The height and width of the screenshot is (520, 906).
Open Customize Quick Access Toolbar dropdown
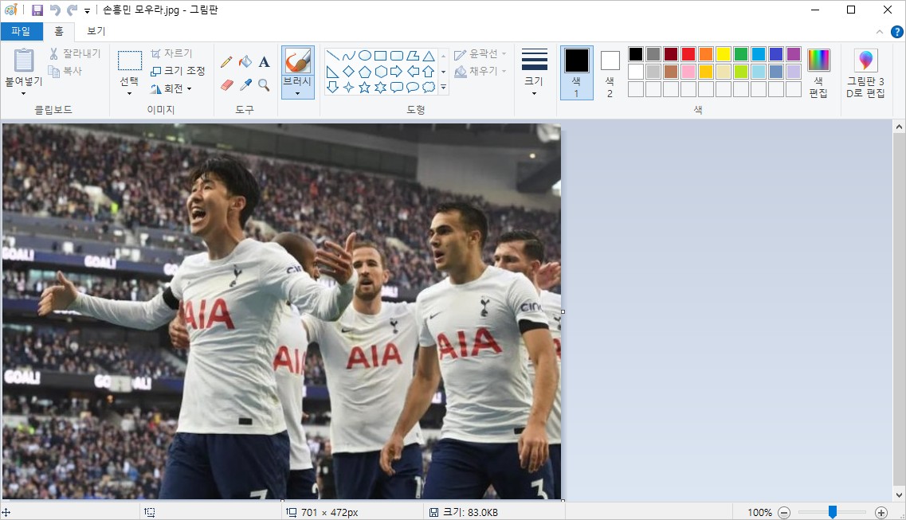[x=87, y=10]
